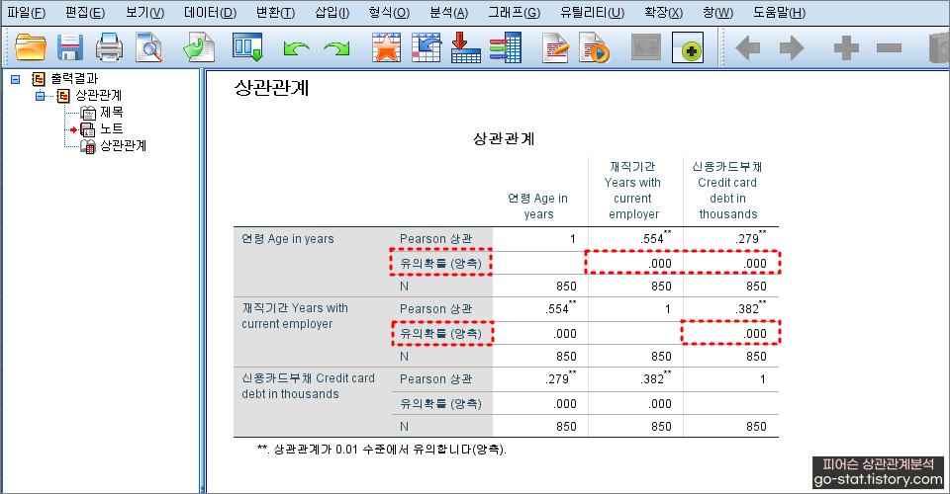The width and height of the screenshot is (950, 494).
Task: Open the 분석(A) menu
Action: pos(449,13)
